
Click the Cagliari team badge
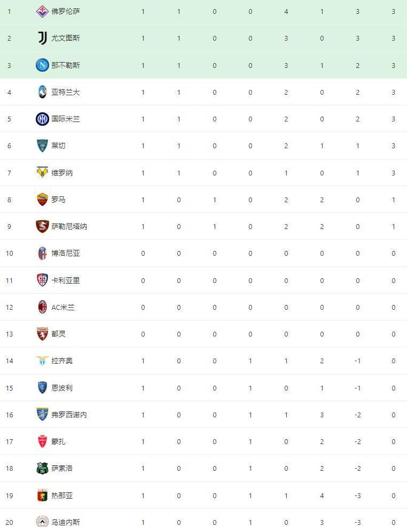42,280
